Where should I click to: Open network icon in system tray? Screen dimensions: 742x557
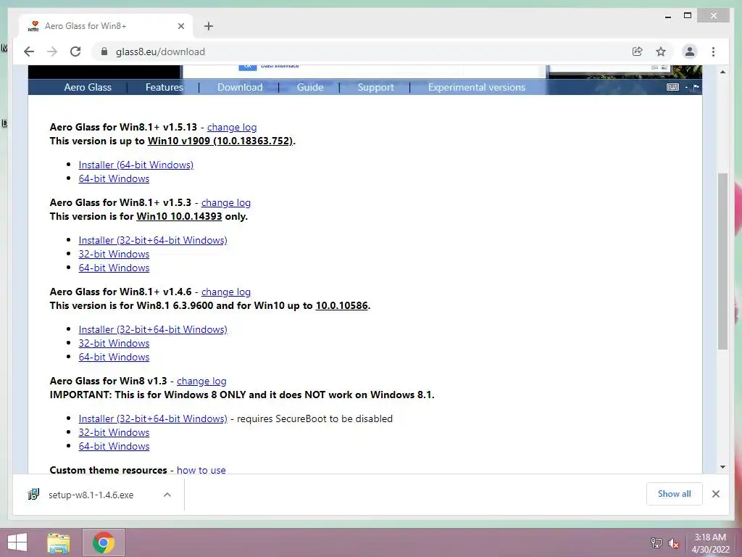[x=656, y=542]
